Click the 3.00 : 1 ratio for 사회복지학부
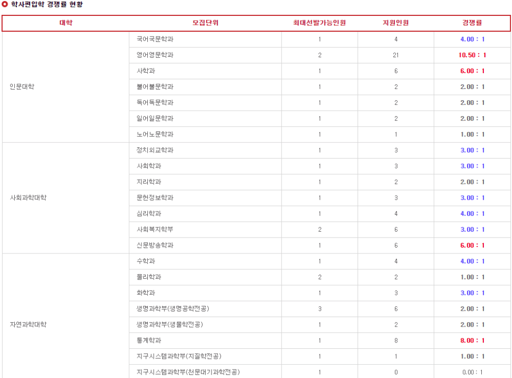The height and width of the screenshot is (378, 512). [472, 230]
